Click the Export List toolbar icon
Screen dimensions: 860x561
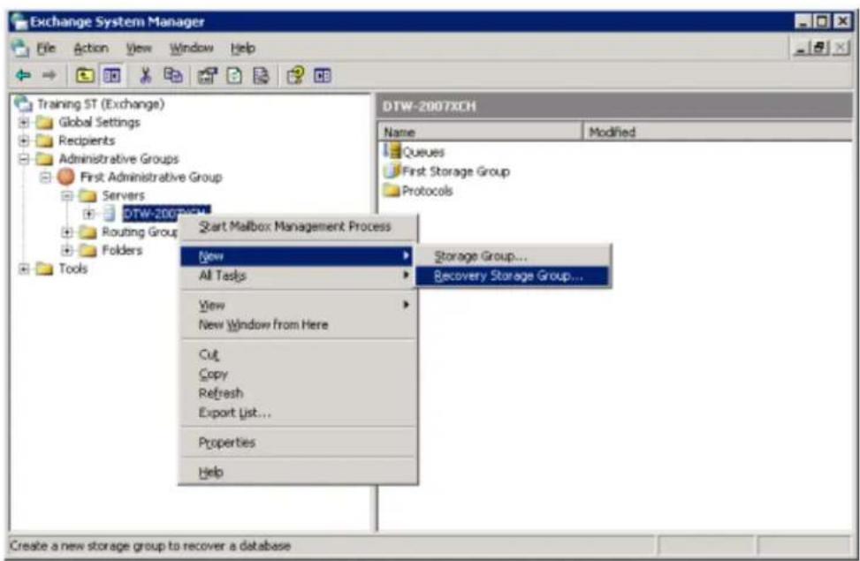(x=261, y=76)
